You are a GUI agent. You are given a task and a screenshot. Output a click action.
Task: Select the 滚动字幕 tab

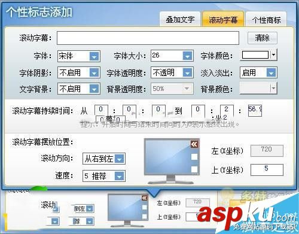(x=223, y=19)
